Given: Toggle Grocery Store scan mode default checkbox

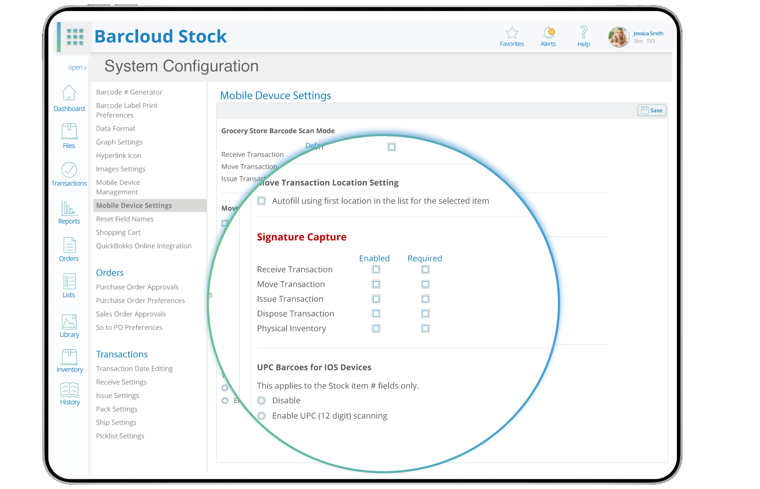Looking at the screenshot, I should click(392, 147).
